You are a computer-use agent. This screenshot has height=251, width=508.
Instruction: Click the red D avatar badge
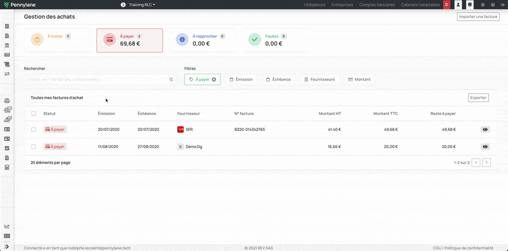(x=446, y=5)
